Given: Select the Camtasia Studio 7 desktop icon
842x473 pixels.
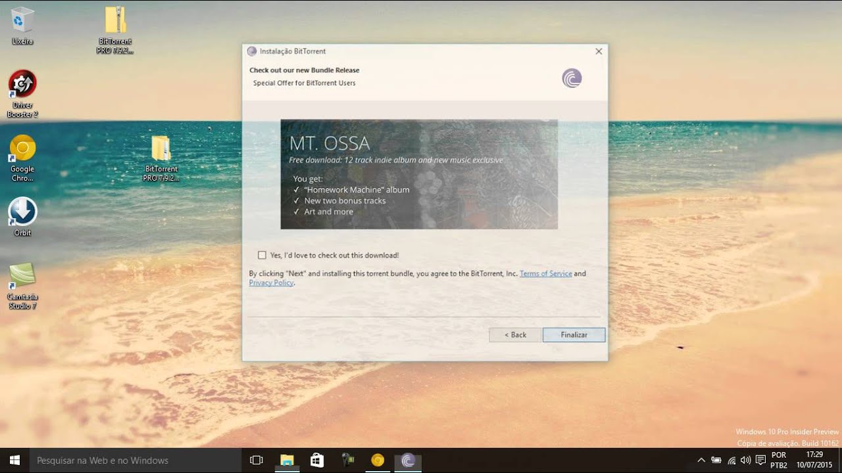Looking at the screenshot, I should (x=22, y=286).
